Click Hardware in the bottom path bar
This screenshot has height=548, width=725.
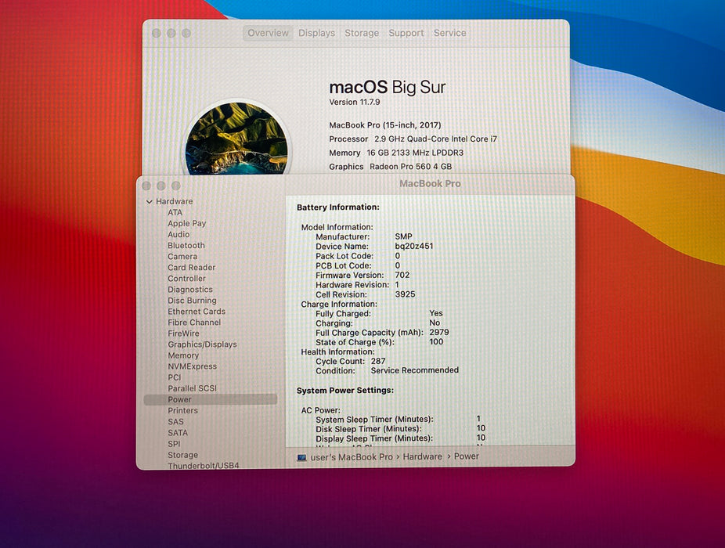coord(422,456)
